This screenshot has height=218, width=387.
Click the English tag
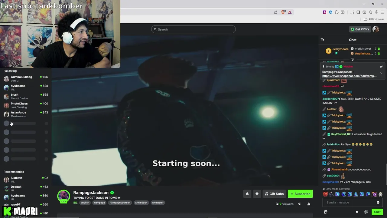tap(85, 203)
